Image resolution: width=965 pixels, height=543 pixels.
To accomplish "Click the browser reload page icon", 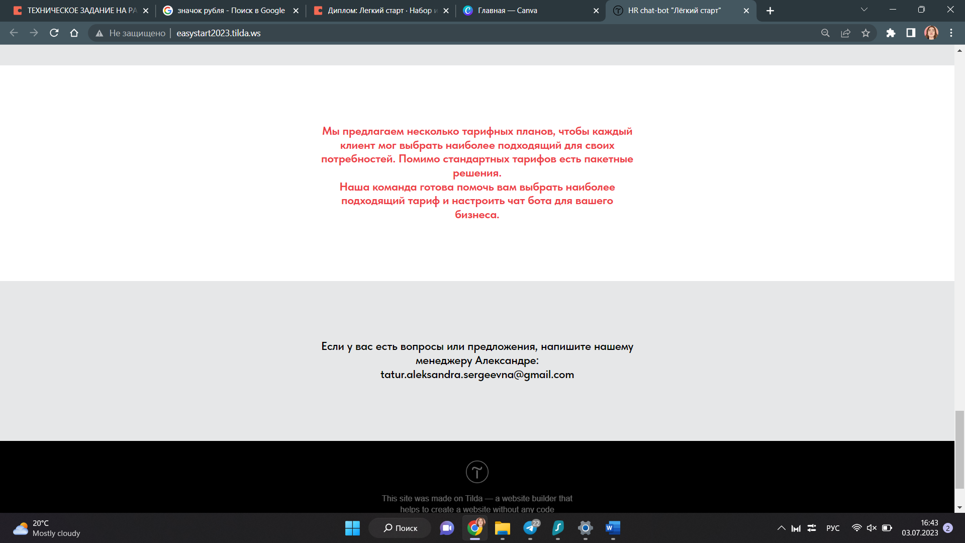I will [54, 33].
